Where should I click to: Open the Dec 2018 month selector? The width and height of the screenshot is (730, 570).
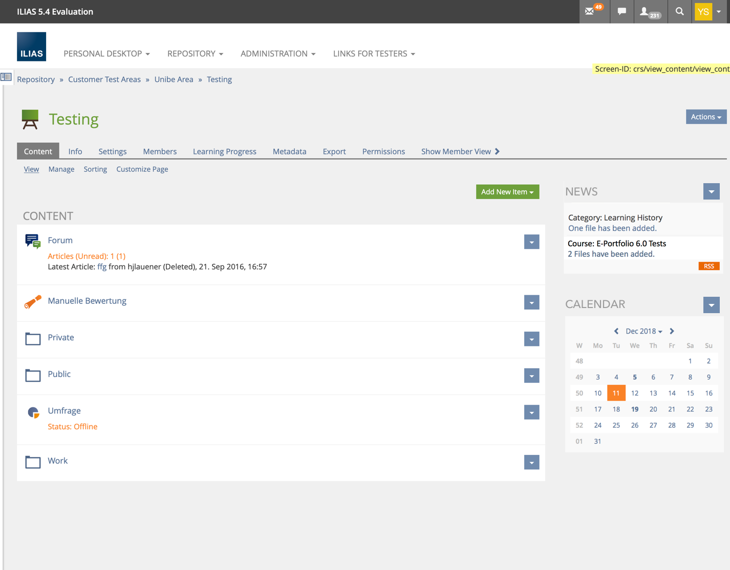643,331
